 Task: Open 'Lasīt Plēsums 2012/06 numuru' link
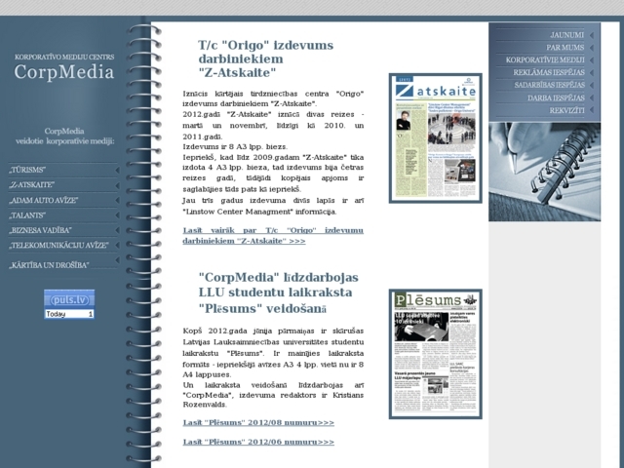[x=258, y=442]
